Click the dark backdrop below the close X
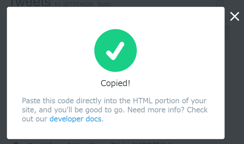Screen dimensions: 244x144 235,84
